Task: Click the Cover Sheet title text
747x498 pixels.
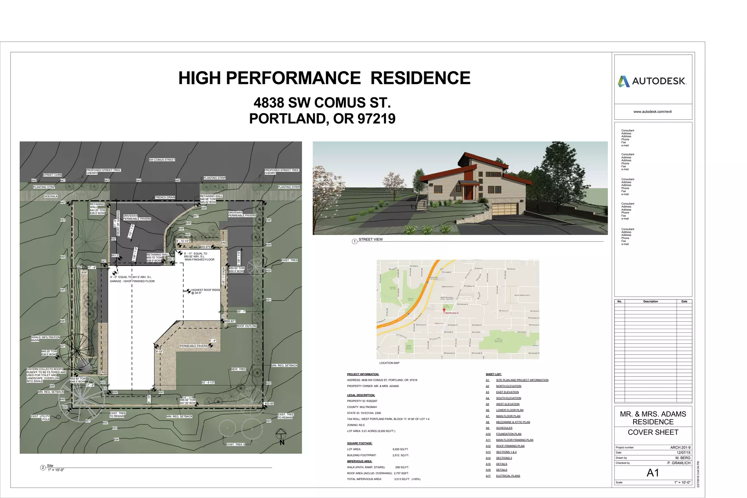Action: 653,432
